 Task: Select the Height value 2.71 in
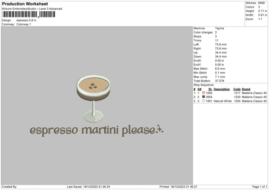tap(262, 11)
